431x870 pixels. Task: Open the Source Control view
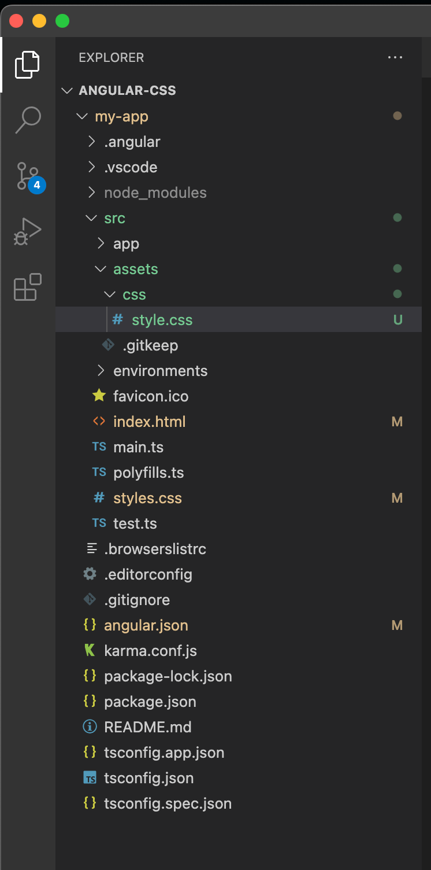point(27,175)
